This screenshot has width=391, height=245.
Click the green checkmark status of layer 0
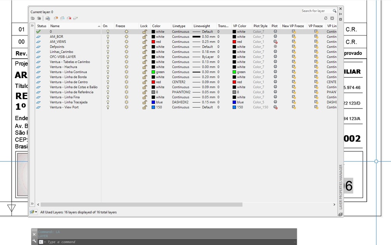click(x=39, y=31)
